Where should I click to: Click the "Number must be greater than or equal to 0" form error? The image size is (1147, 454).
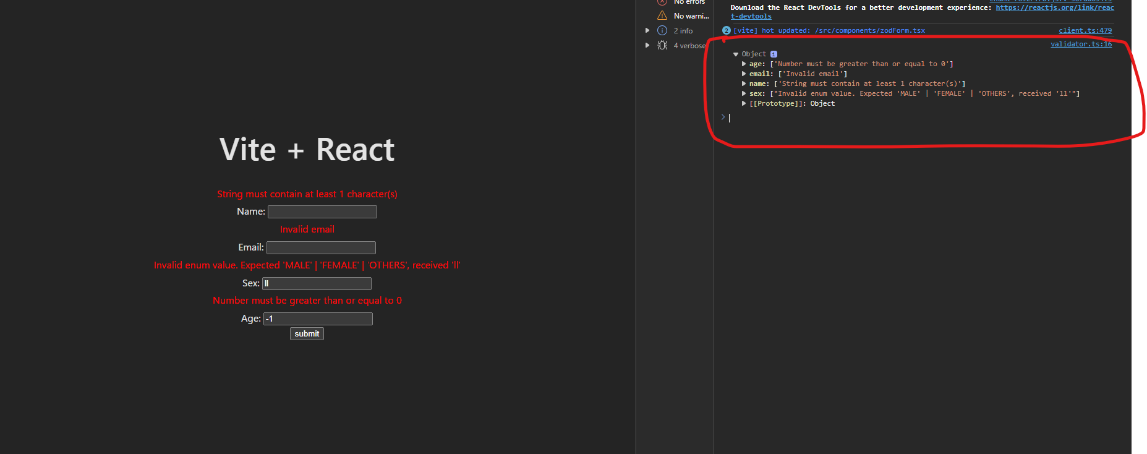(307, 301)
